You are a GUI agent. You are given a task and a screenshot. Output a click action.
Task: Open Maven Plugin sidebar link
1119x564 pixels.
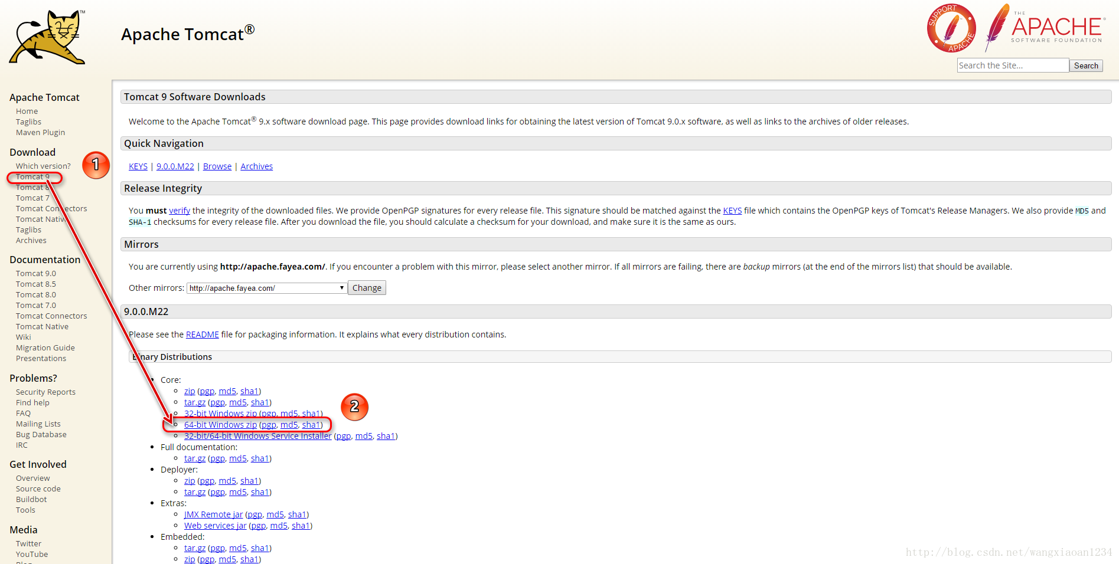click(40, 132)
